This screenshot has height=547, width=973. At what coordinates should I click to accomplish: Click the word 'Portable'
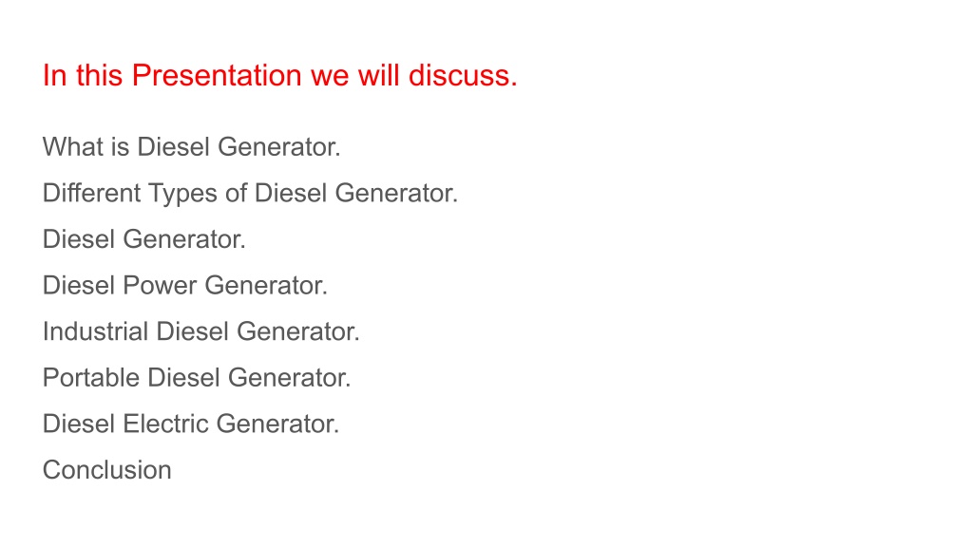pos(91,378)
